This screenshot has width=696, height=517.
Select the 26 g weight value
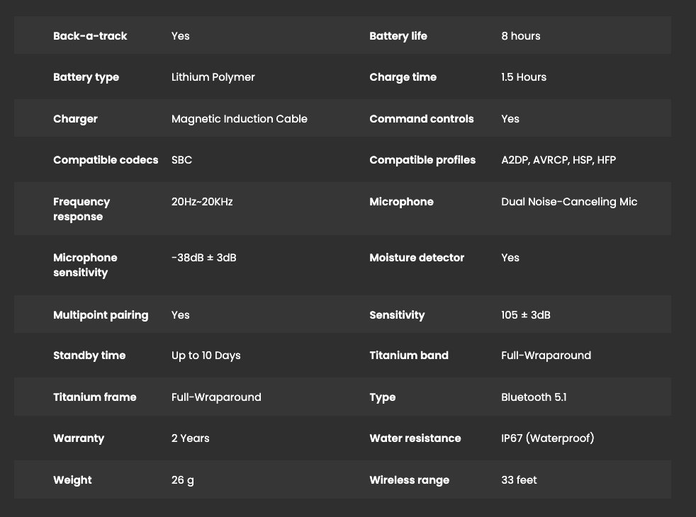coord(182,480)
